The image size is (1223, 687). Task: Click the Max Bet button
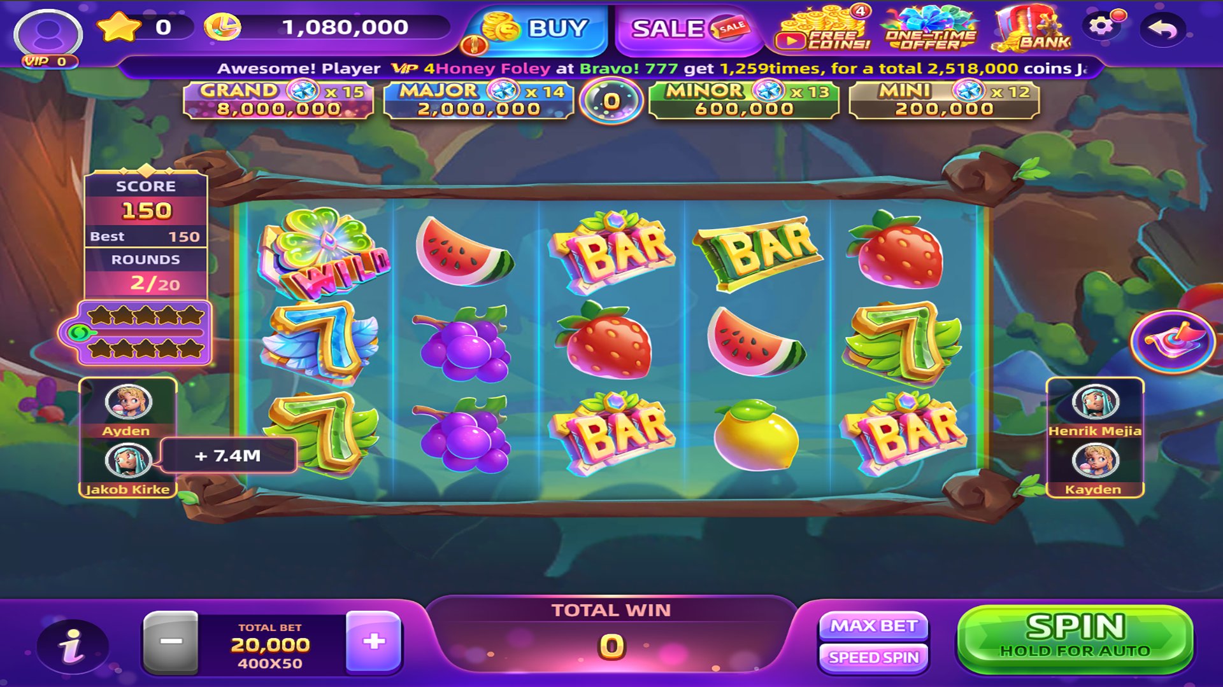pos(873,626)
